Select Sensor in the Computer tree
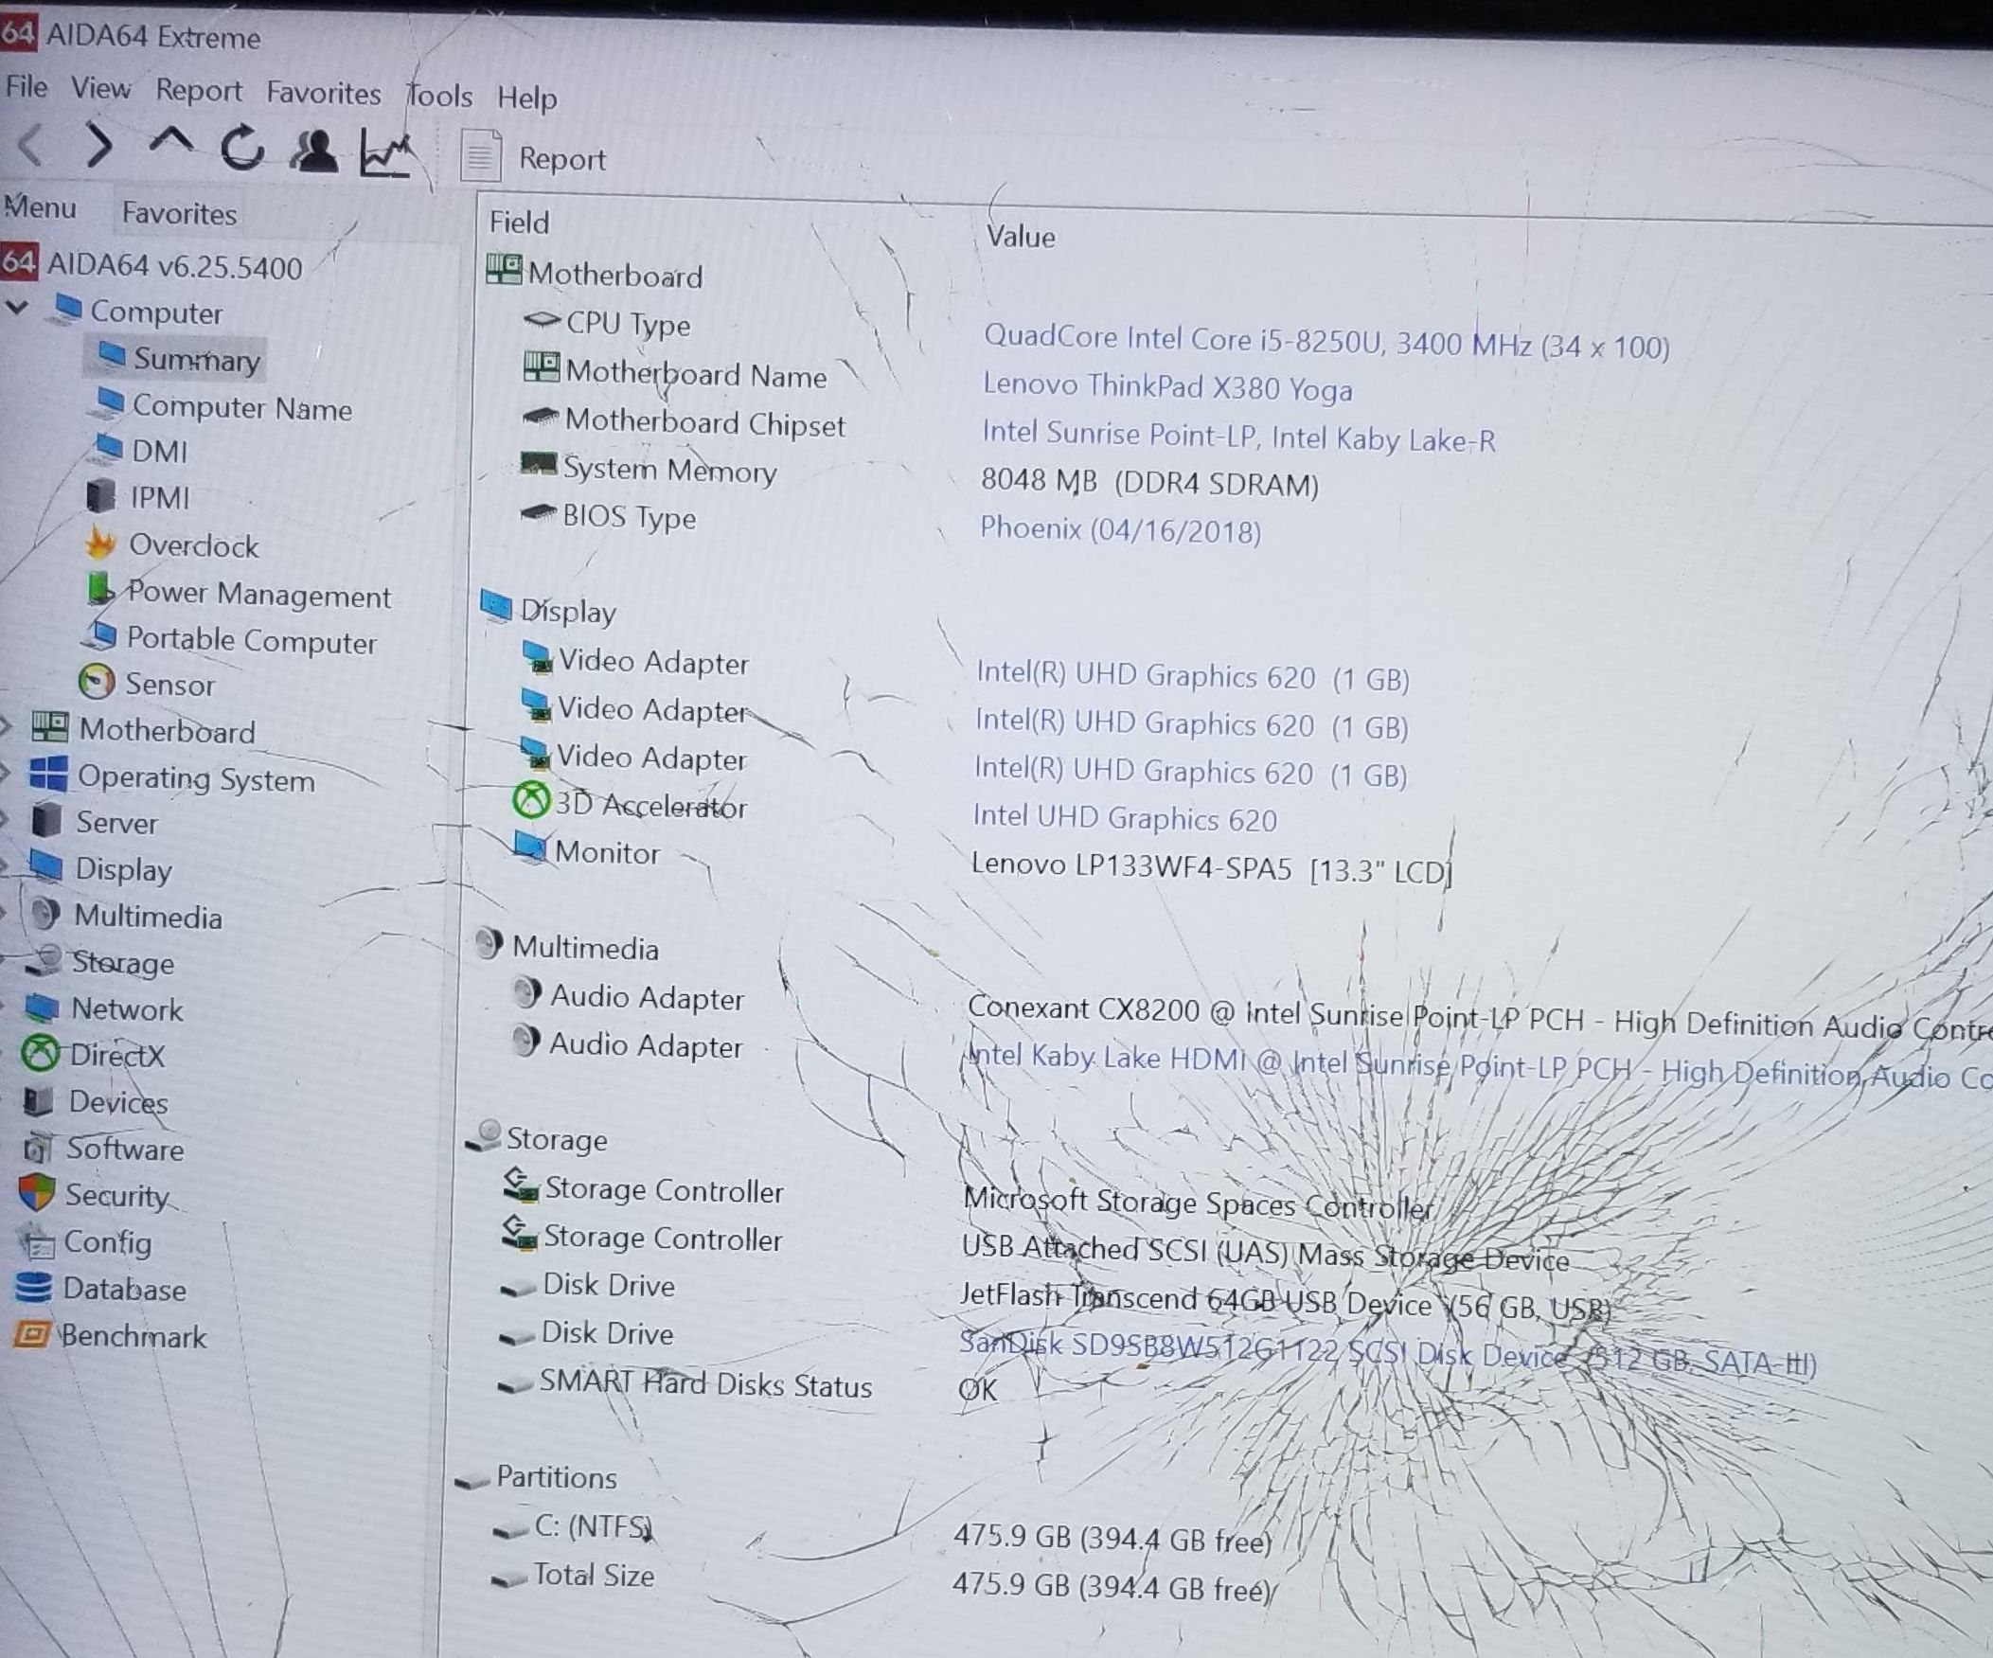The width and height of the screenshot is (1993, 1658). (x=169, y=685)
